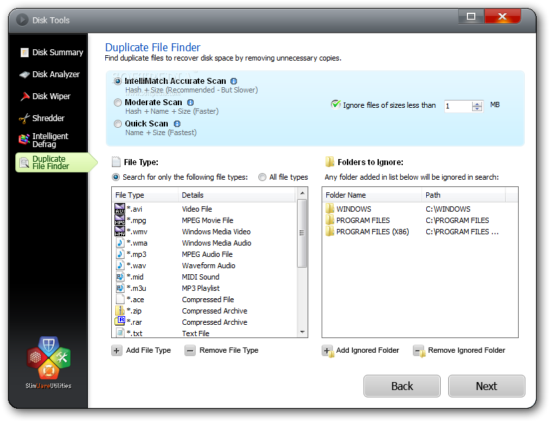Click the Back button
This screenshot has width=550, height=422.
[402, 386]
